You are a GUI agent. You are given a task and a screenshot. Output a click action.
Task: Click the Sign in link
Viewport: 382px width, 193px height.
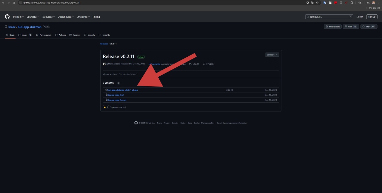tap(360, 17)
